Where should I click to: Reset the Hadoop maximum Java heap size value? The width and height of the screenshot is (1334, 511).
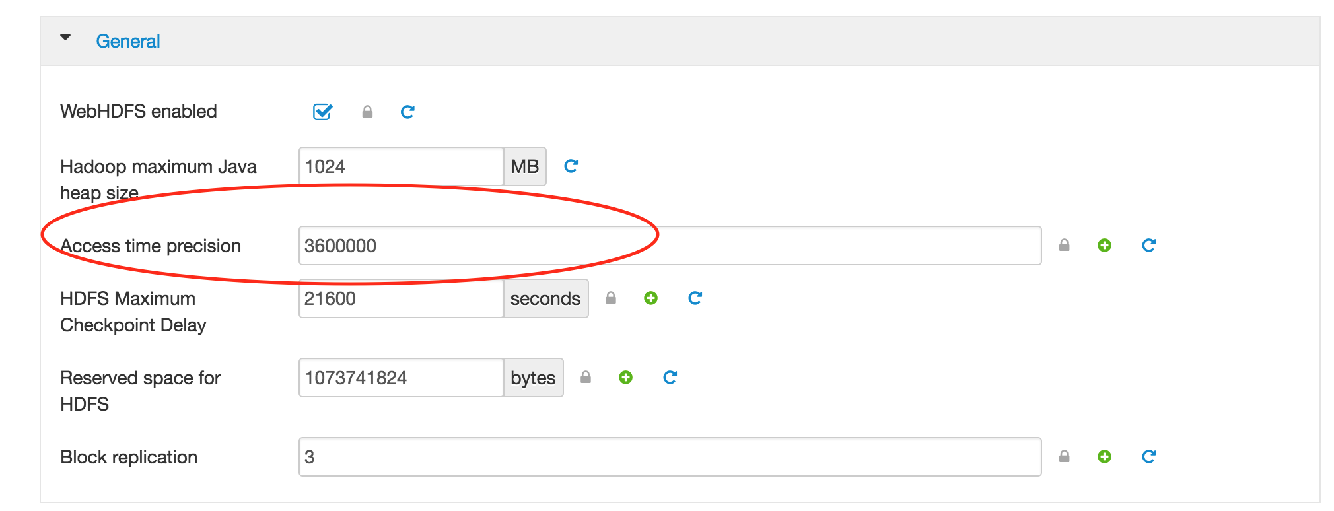coord(571,166)
